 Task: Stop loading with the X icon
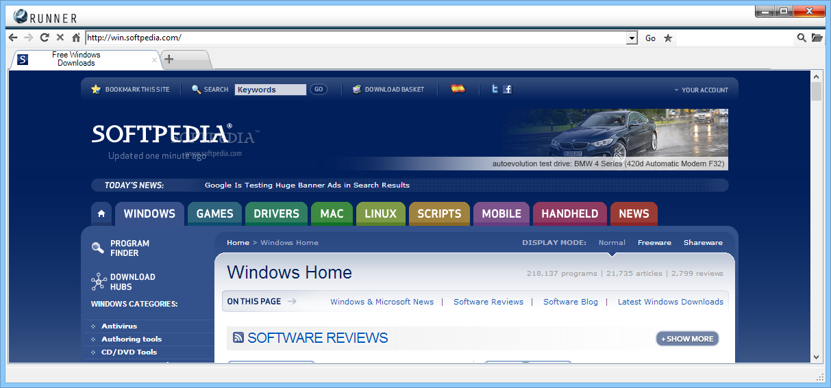(60, 38)
